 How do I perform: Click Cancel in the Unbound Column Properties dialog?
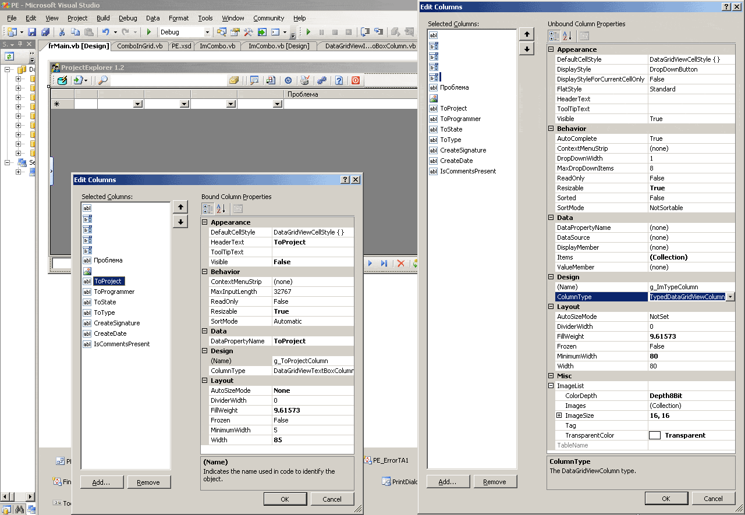[713, 498]
